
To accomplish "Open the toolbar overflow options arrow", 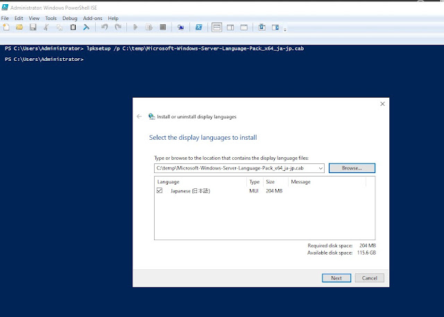I will (285, 29).
